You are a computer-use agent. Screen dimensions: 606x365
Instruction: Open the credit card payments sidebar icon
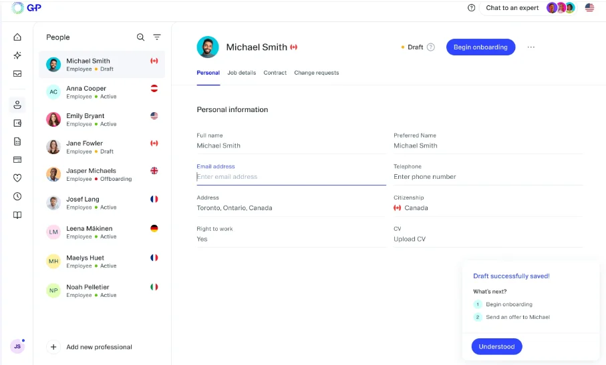(17, 159)
